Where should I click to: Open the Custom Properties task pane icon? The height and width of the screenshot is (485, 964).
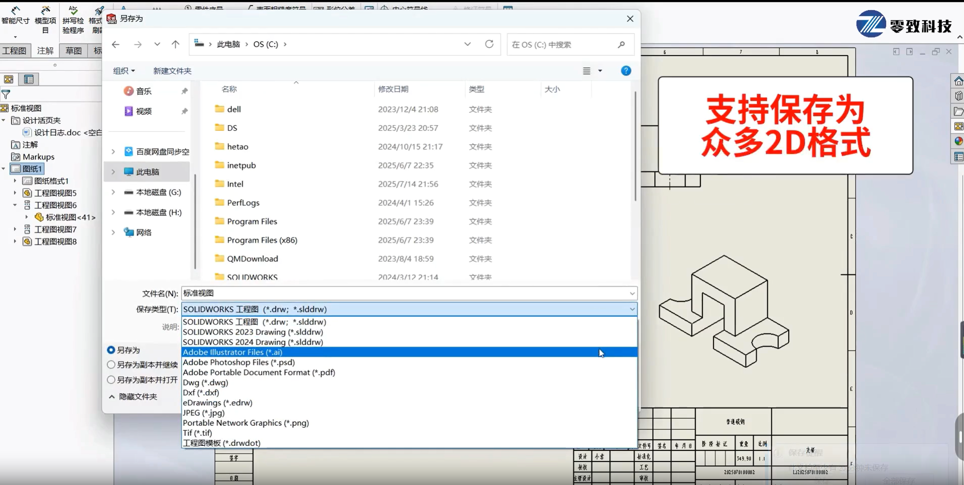pos(958,157)
